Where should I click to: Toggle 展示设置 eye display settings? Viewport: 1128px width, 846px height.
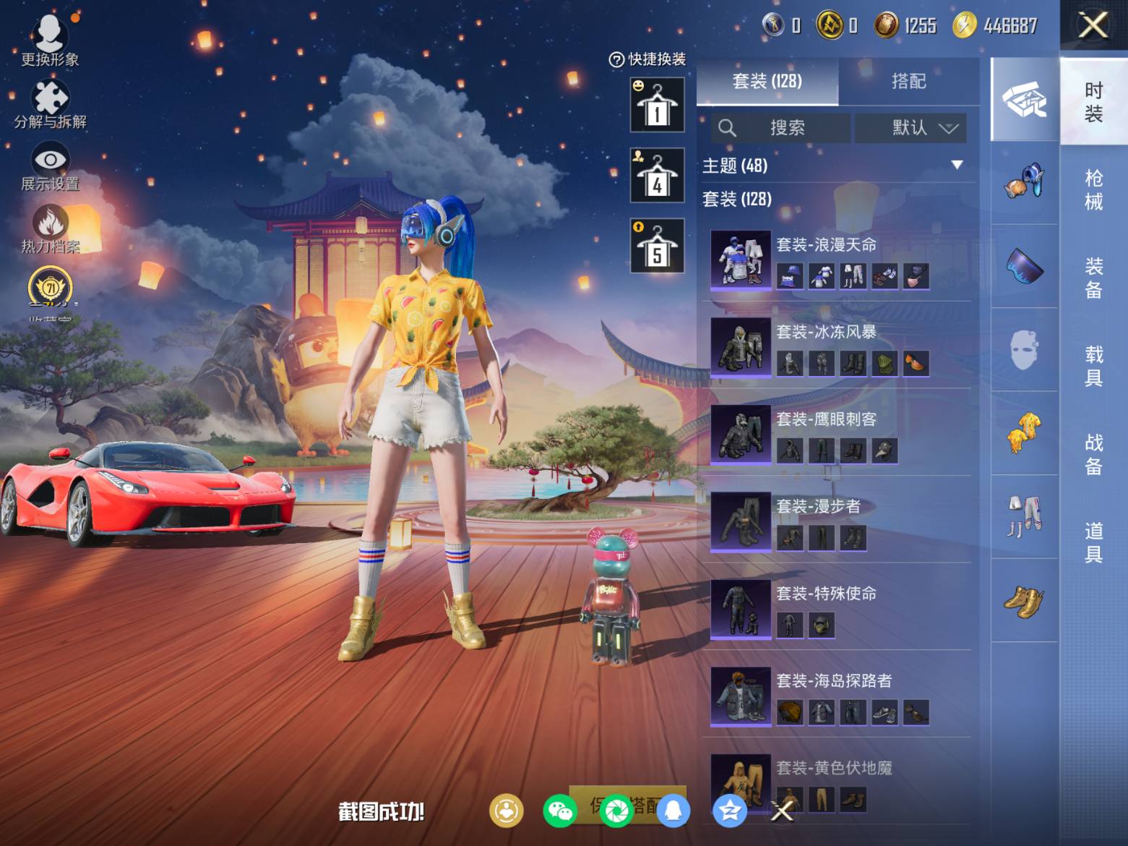[50, 161]
